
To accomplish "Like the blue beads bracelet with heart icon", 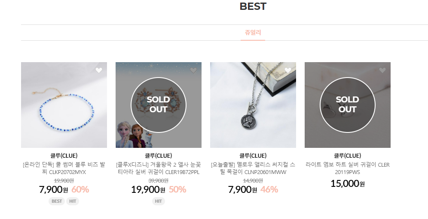I will [99, 70].
